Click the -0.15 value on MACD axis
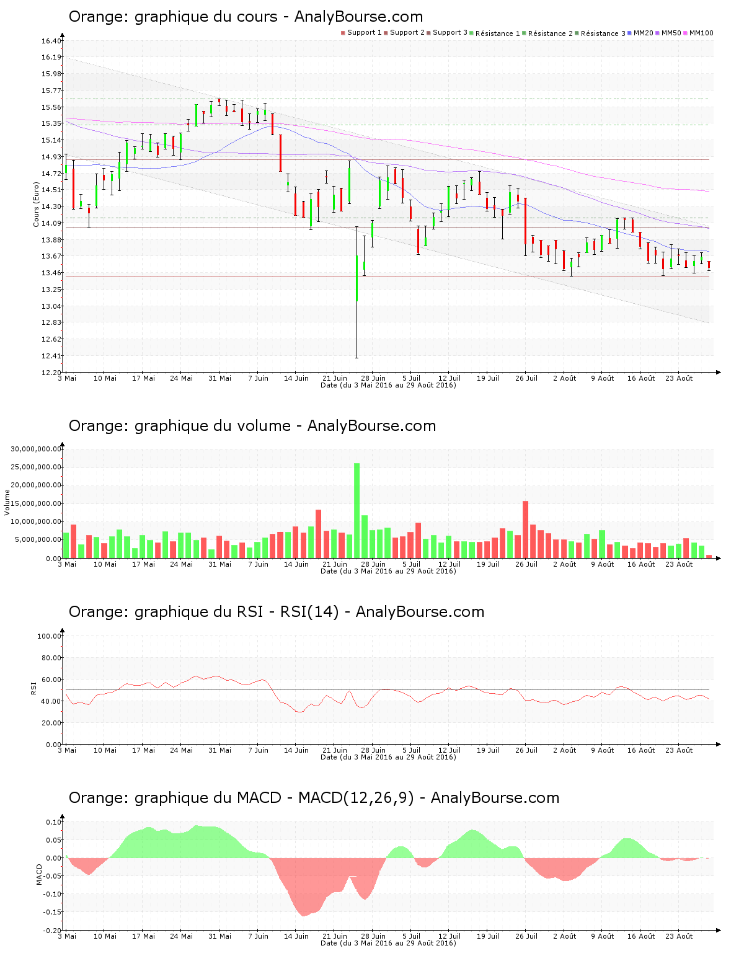 coord(52,912)
